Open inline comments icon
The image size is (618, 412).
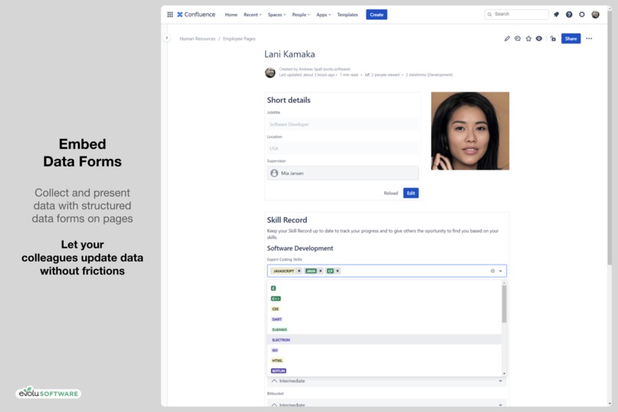pos(518,38)
